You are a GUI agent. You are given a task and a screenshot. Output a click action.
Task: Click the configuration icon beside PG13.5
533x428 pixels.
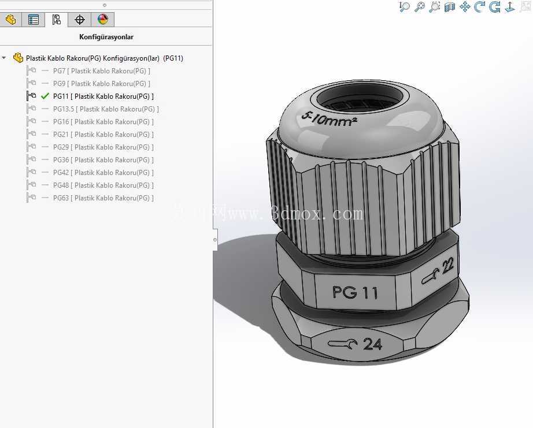32,109
